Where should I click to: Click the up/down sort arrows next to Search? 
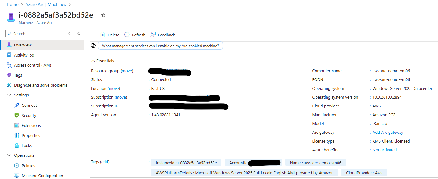69,34
